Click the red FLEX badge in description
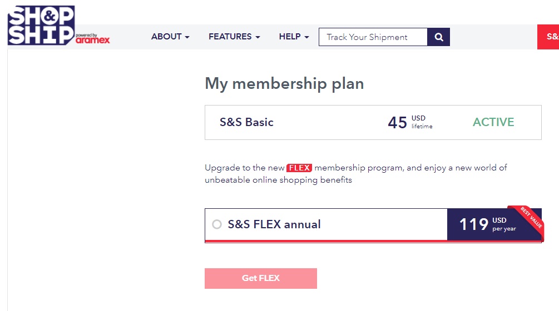 pos(299,168)
